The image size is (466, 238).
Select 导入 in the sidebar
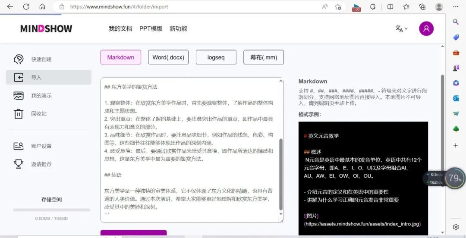click(x=48, y=77)
